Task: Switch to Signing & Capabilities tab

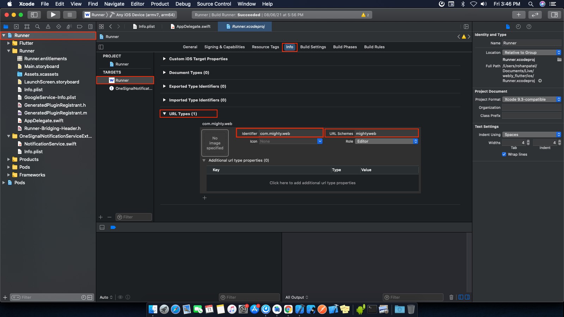Action: coord(225,47)
